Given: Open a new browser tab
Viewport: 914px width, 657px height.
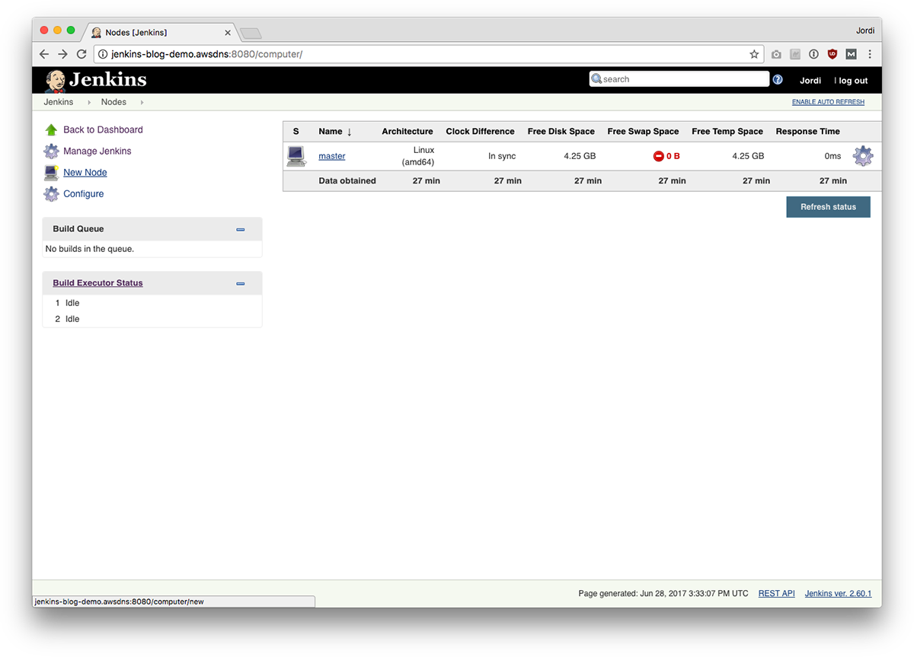Looking at the screenshot, I should [251, 33].
